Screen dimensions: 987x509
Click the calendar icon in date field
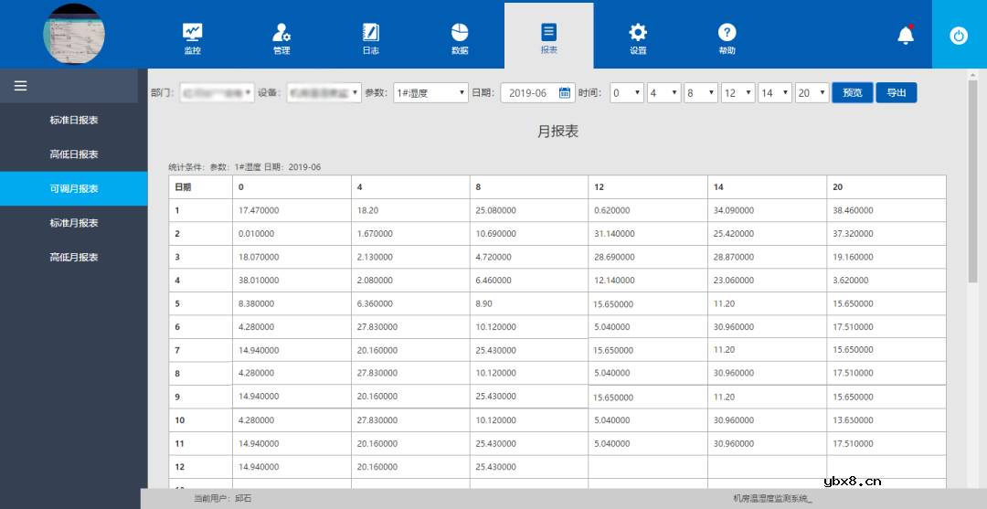pos(565,93)
